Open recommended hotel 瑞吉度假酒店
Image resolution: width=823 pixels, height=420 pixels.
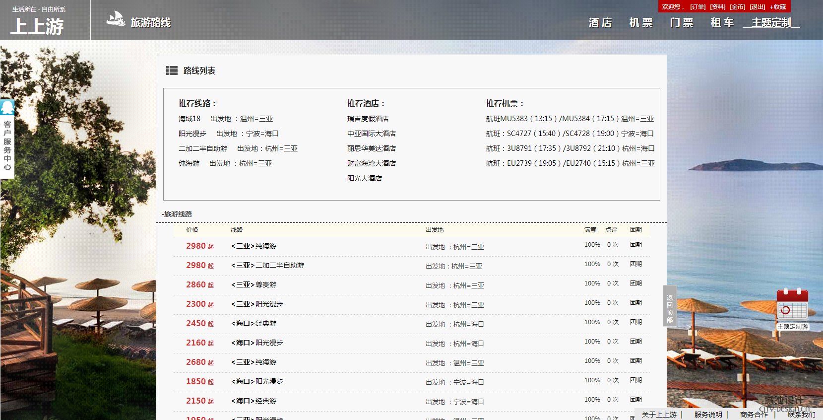[368, 119]
